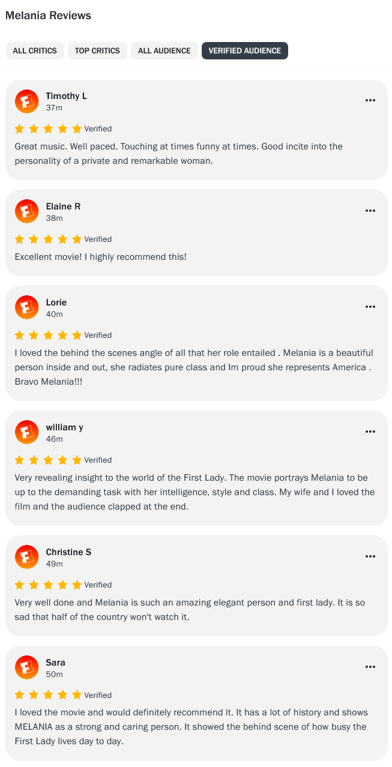Click Lorie's Fandango avatar icon
This screenshot has width=392, height=767.
point(26,307)
